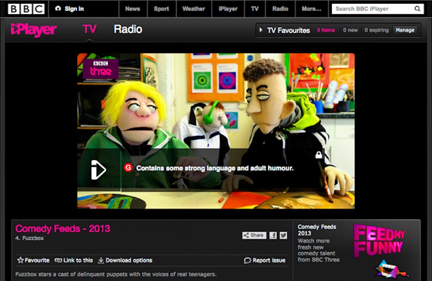Open Download options
432x281 pixels.
125,260
